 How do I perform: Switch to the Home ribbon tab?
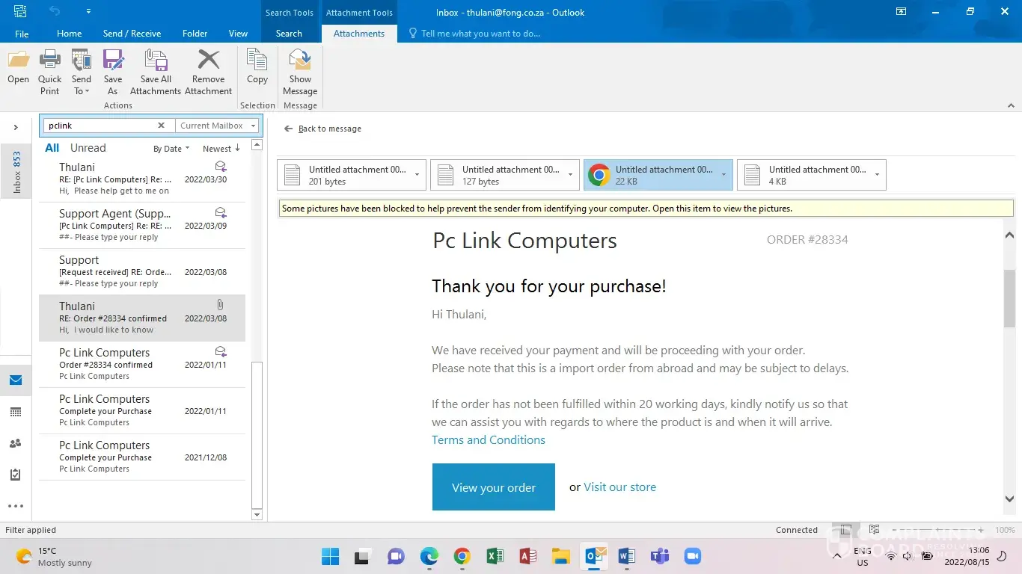point(70,34)
